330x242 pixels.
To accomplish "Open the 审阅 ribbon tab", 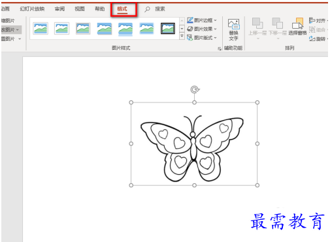I will [59, 9].
